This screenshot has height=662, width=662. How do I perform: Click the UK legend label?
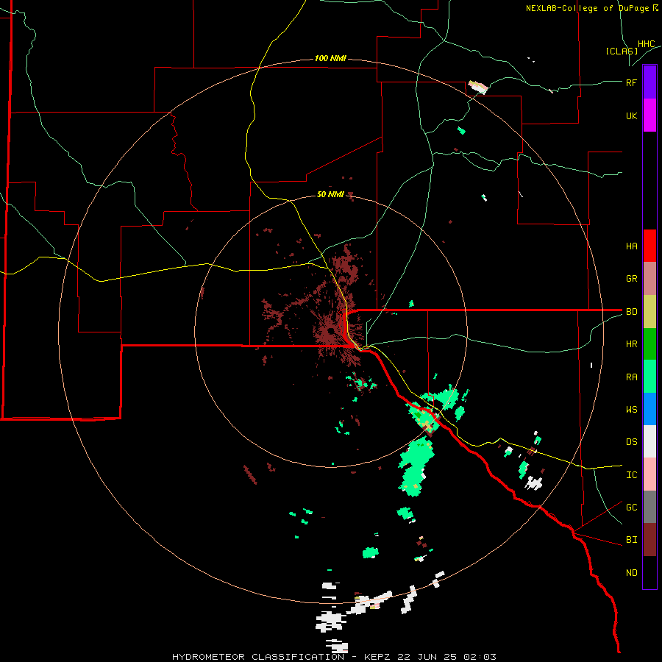click(x=632, y=115)
